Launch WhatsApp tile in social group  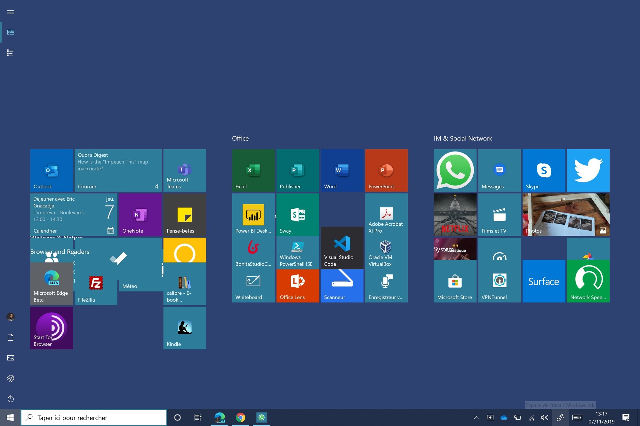(455, 170)
